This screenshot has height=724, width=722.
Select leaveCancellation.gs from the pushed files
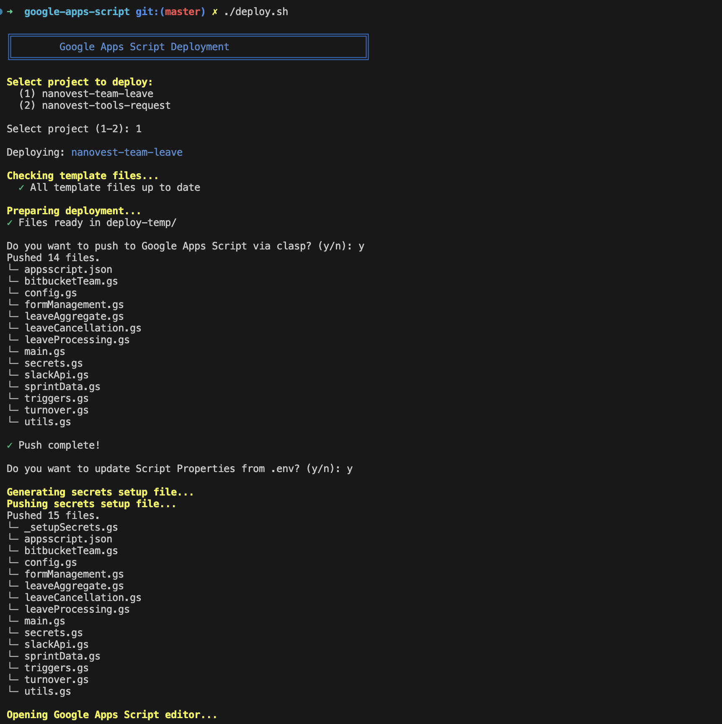click(83, 328)
